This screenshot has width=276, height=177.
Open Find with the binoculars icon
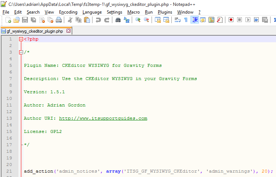tap(118, 20)
